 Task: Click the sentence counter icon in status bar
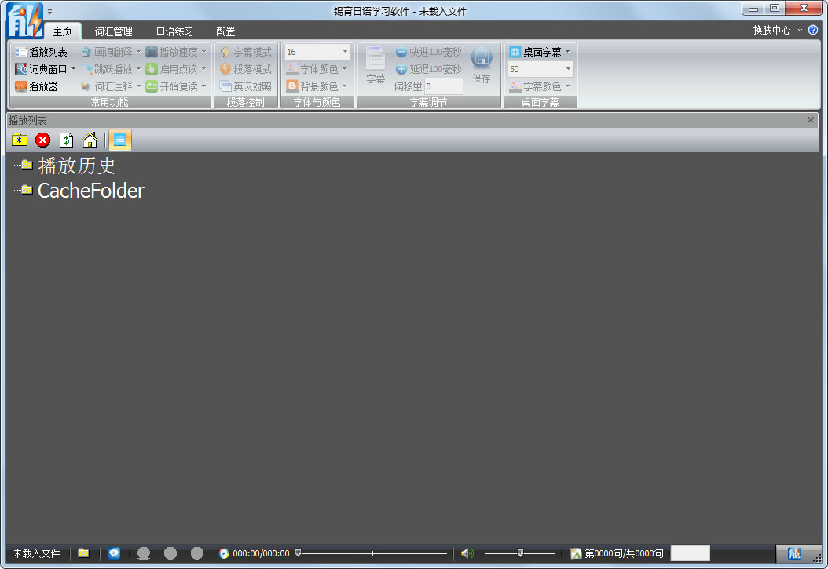click(x=576, y=553)
